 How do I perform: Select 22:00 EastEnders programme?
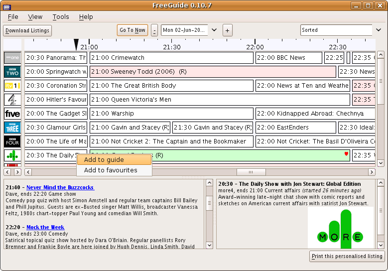(x=296, y=128)
